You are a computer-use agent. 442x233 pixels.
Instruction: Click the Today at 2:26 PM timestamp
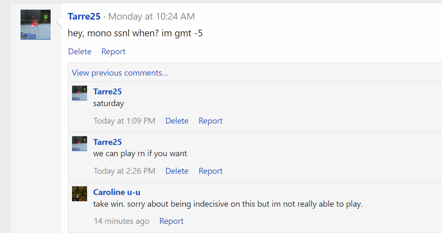click(124, 171)
